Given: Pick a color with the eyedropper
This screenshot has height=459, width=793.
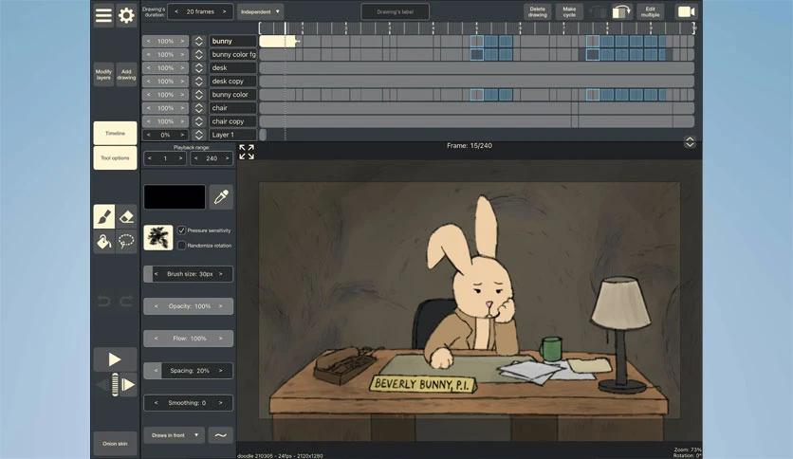Looking at the screenshot, I should [221, 197].
